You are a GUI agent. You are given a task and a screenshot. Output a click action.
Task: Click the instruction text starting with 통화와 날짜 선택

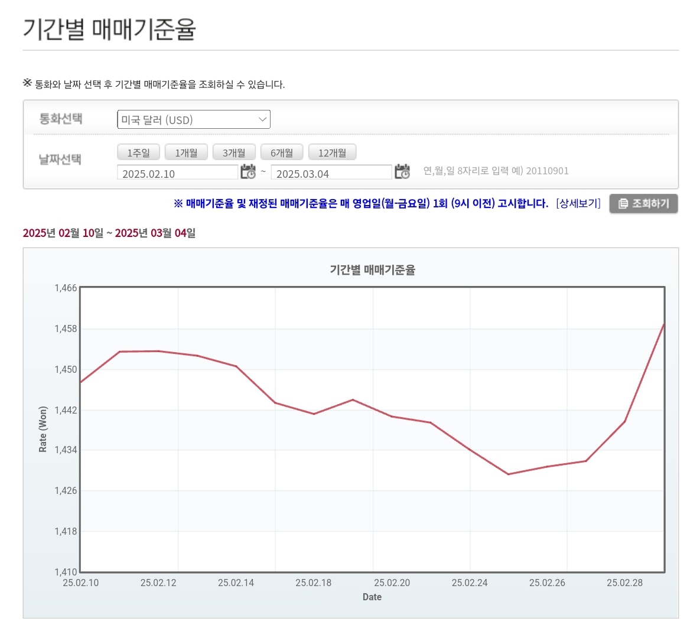(x=160, y=84)
